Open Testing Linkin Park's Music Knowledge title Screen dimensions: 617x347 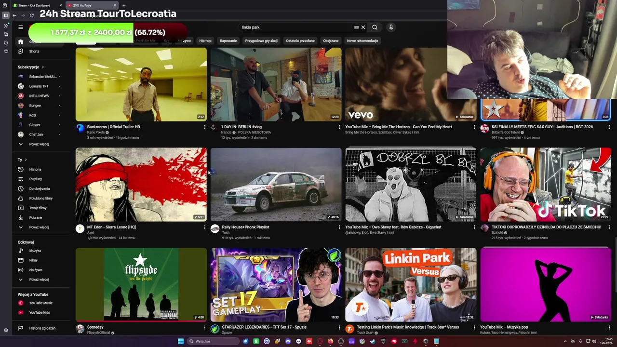pos(408,327)
